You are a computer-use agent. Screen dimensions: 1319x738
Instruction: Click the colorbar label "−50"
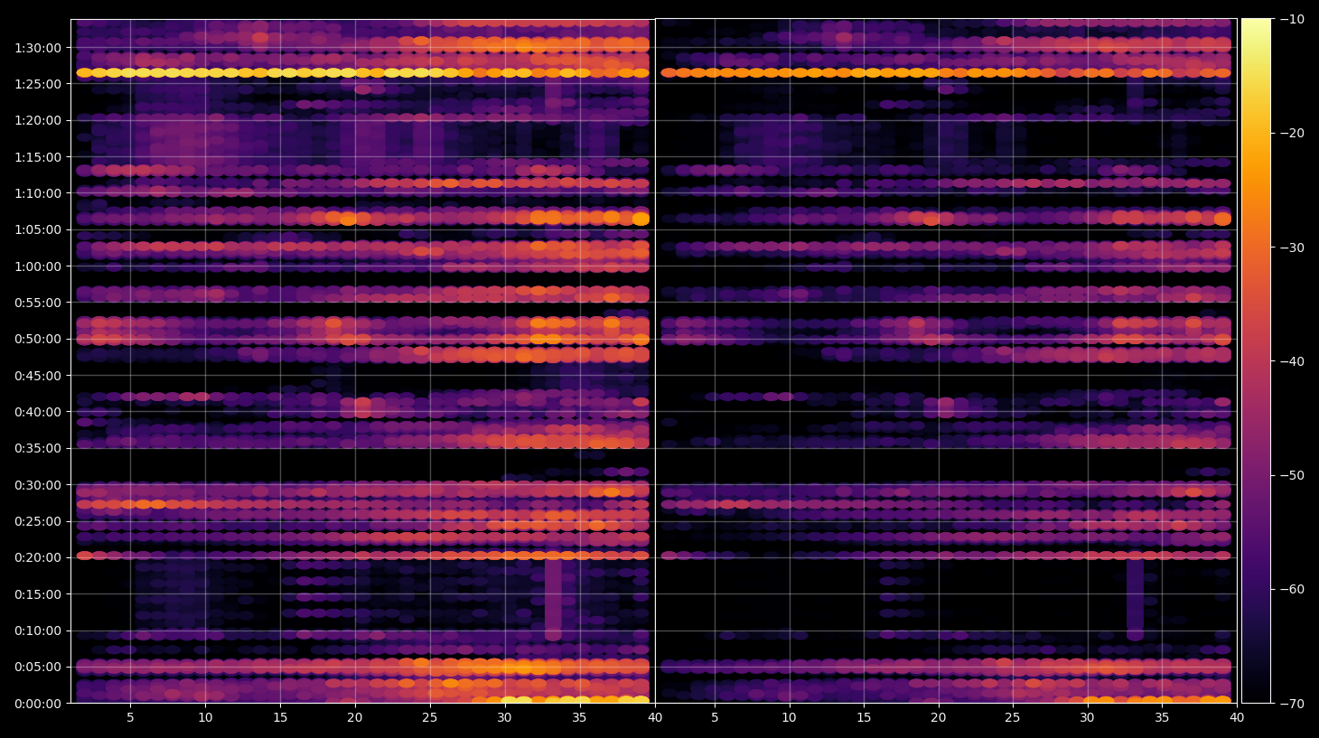[1291, 475]
